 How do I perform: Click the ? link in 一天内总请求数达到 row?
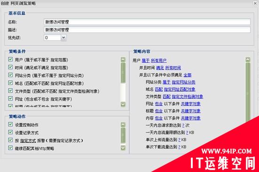(183, 125)
